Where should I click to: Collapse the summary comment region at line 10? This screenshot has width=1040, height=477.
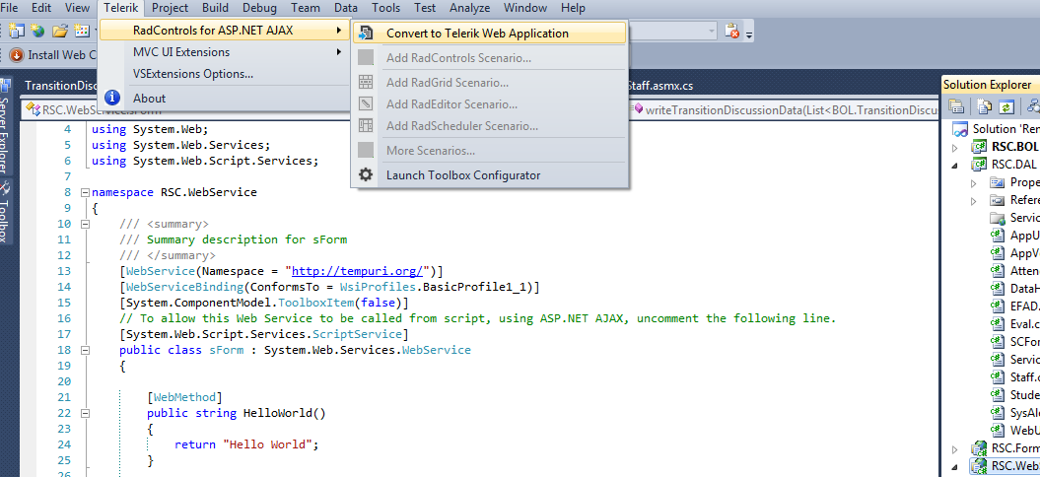[84, 225]
